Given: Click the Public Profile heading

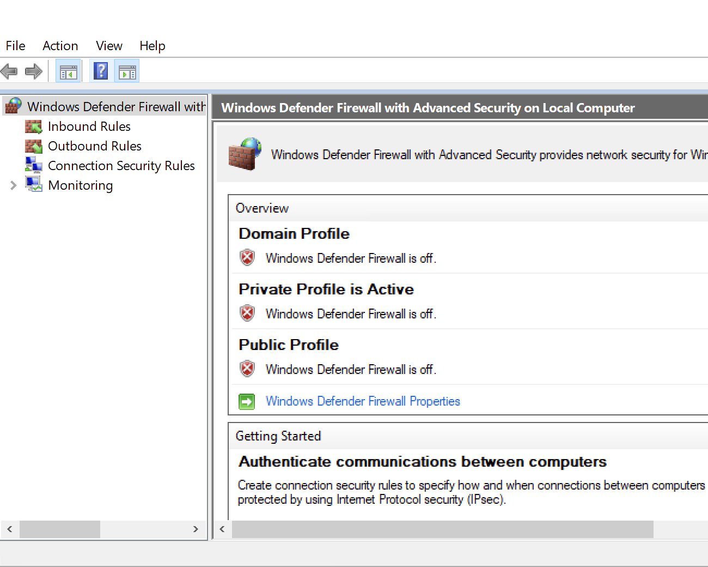Looking at the screenshot, I should click(x=289, y=345).
